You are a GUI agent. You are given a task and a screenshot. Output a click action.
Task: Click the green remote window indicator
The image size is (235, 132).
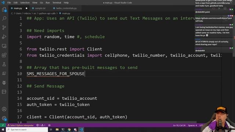click(3, 125)
